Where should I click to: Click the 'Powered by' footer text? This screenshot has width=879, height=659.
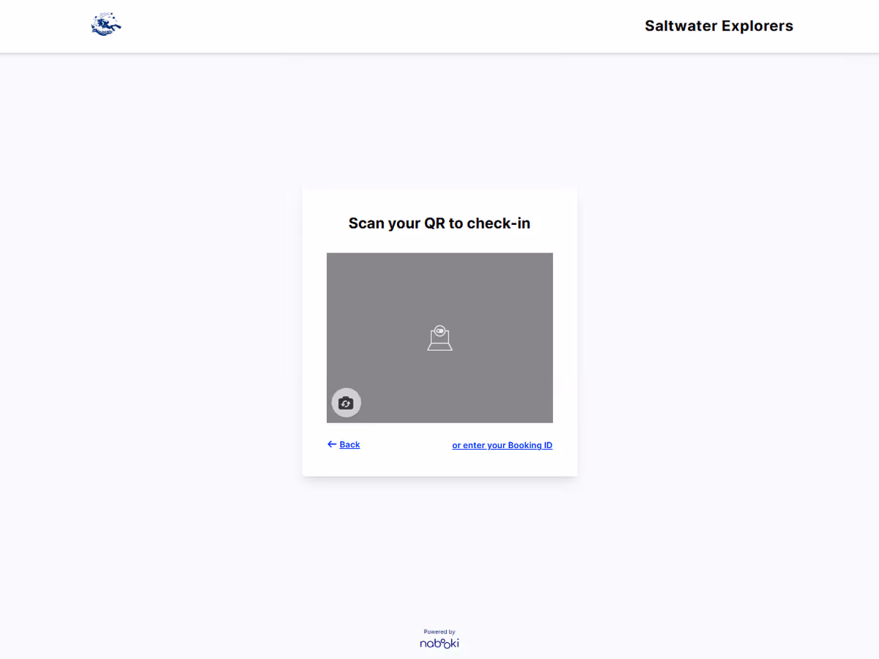pyautogui.click(x=439, y=632)
